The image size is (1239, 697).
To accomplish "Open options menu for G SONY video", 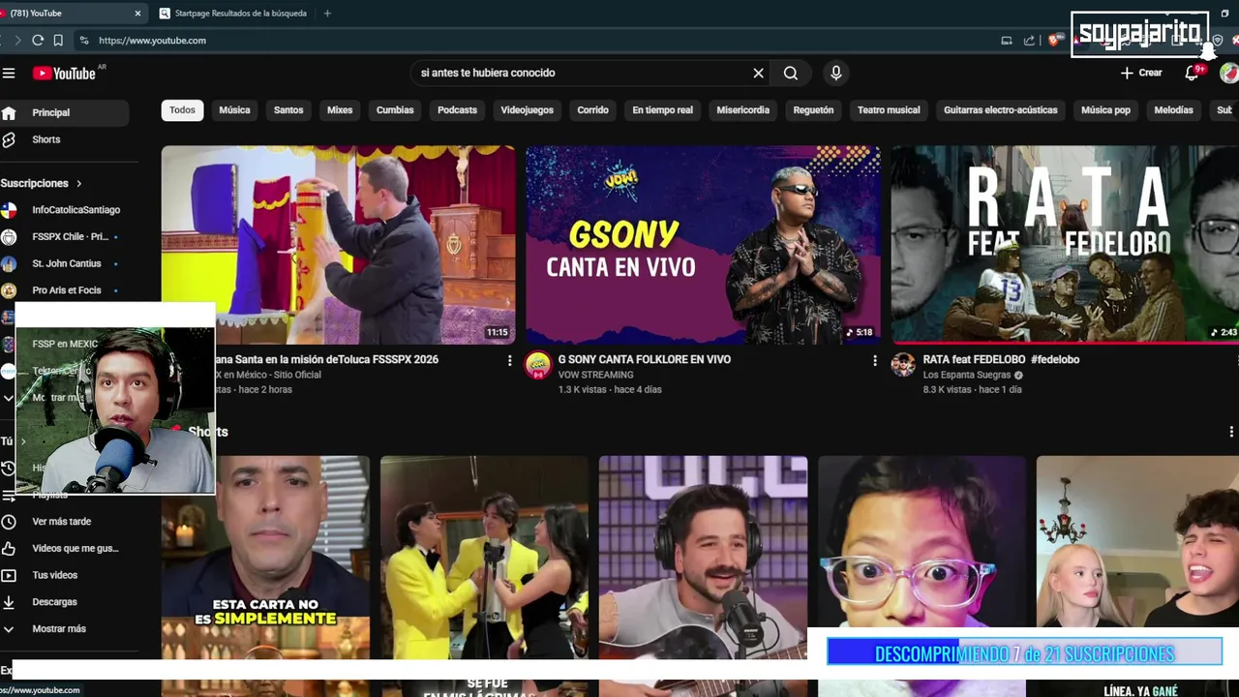I will pos(875,360).
